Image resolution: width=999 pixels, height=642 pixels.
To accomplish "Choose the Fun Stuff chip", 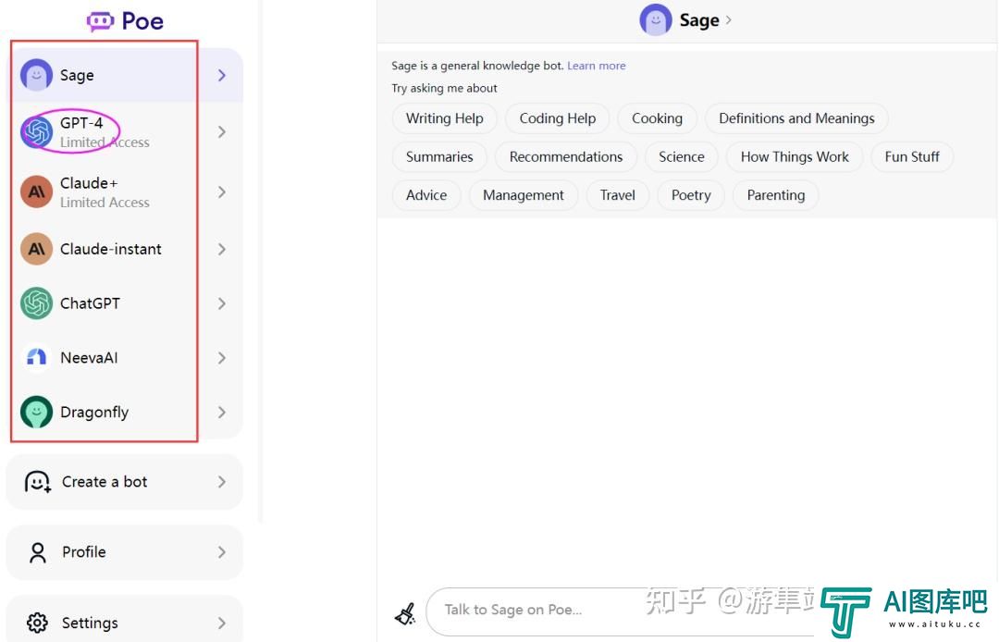I will pyautogui.click(x=912, y=156).
